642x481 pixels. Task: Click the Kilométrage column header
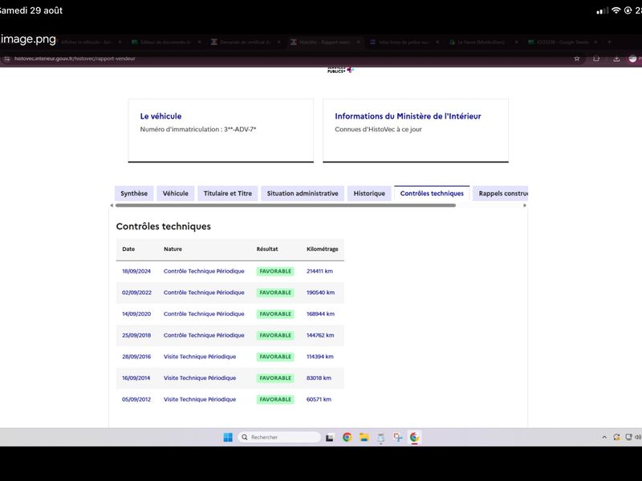click(x=323, y=249)
